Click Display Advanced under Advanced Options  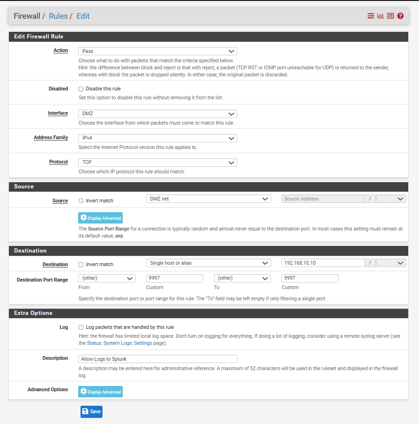(x=100, y=392)
